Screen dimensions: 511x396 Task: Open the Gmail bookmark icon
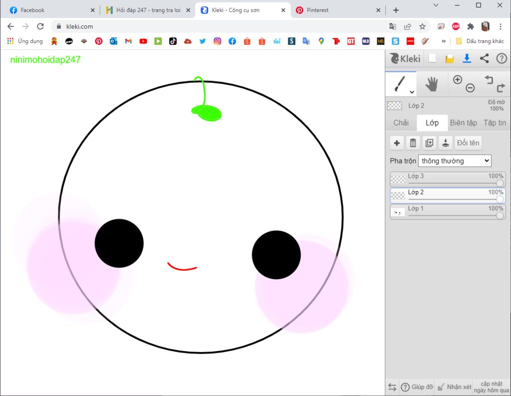[x=128, y=41]
